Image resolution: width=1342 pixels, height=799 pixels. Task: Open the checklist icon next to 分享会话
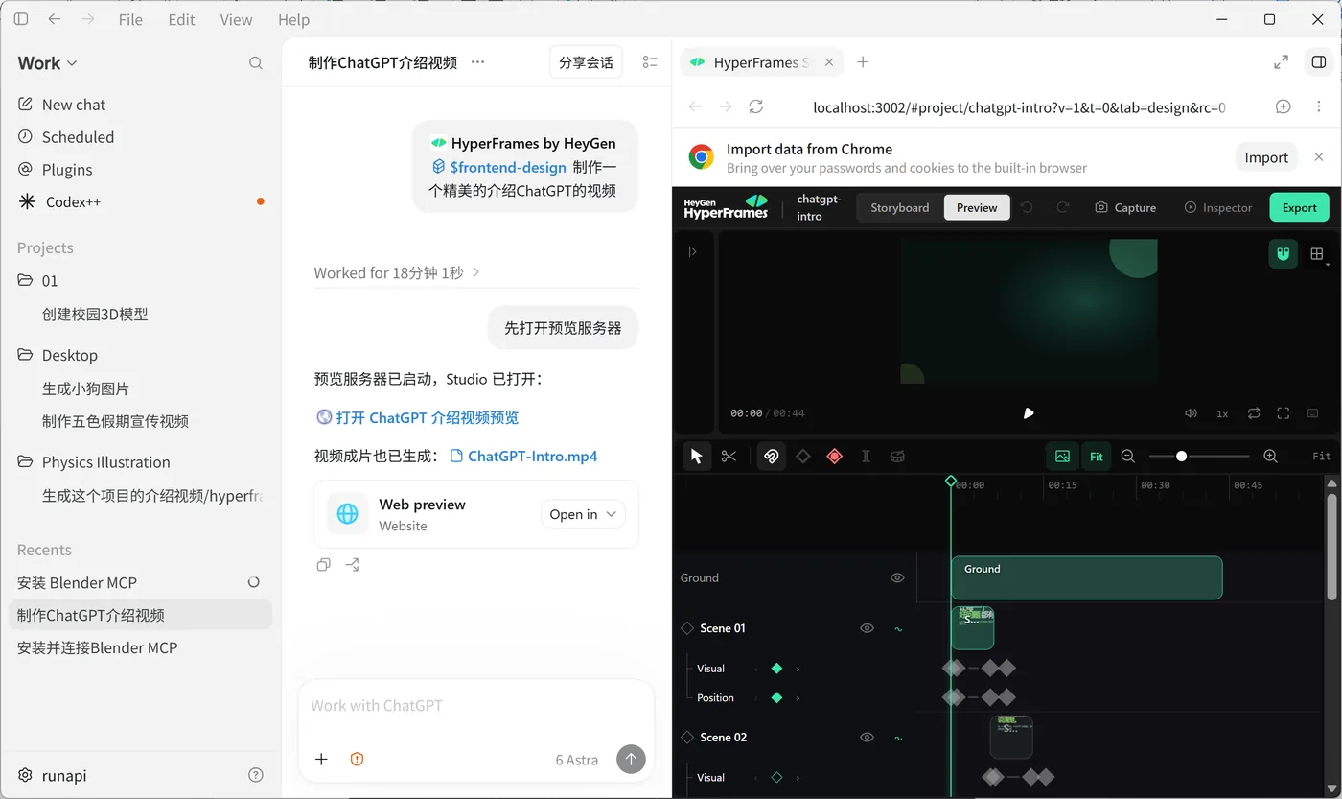pyautogui.click(x=650, y=62)
